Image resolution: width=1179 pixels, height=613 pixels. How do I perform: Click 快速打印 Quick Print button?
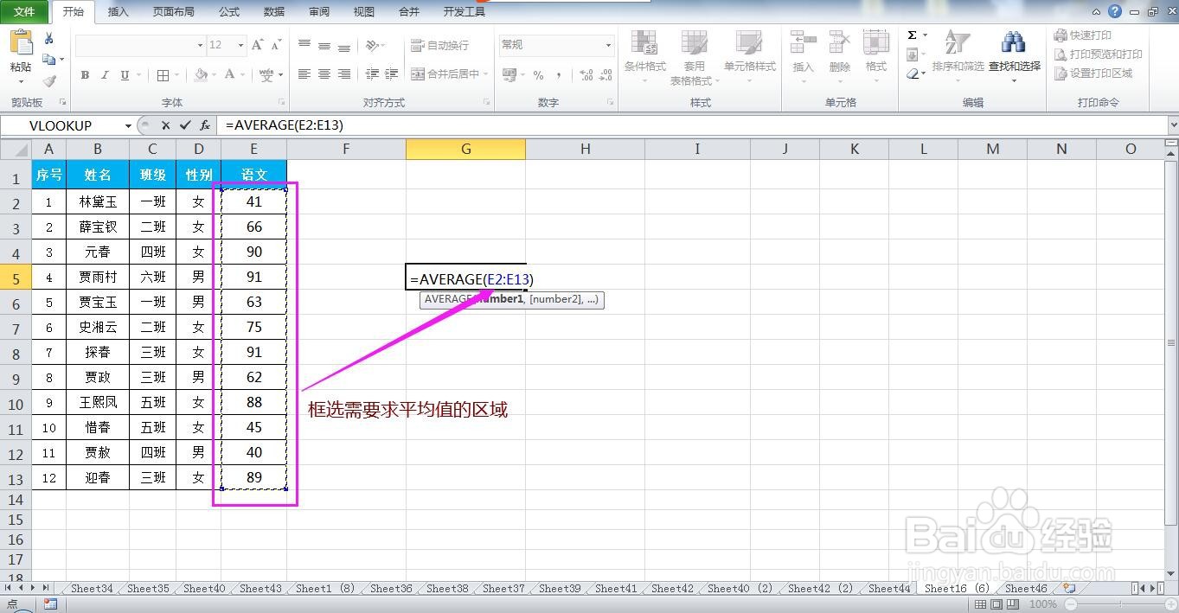pos(1082,35)
